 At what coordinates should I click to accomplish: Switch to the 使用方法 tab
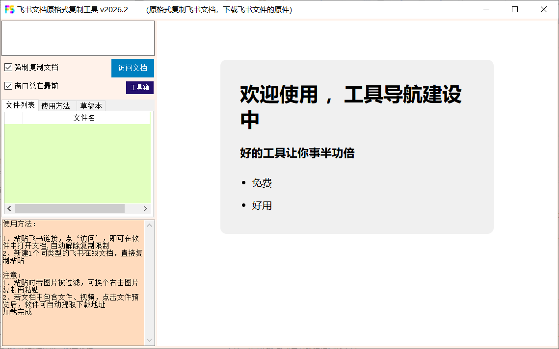[55, 105]
